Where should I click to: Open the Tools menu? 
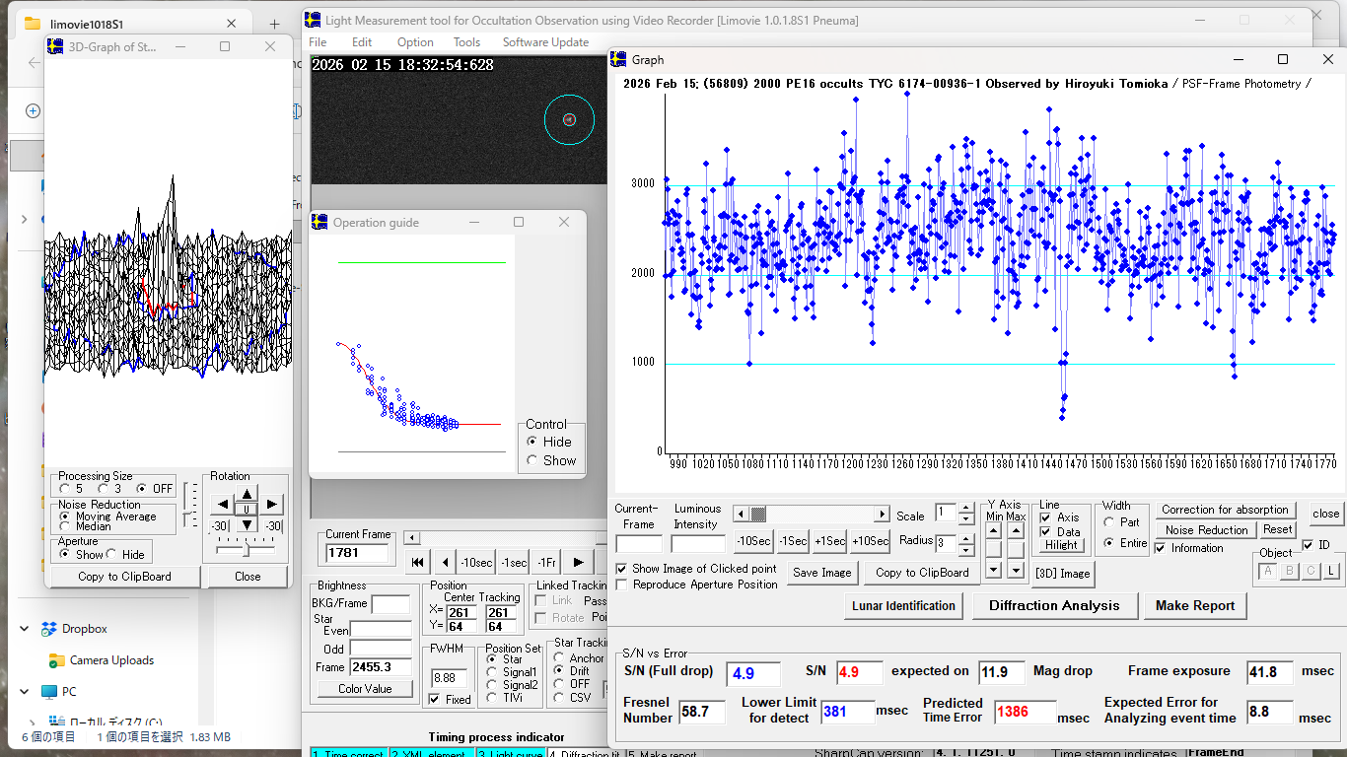click(x=466, y=42)
